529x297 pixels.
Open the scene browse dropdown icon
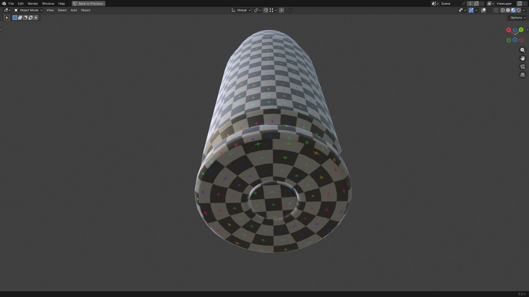(x=435, y=4)
